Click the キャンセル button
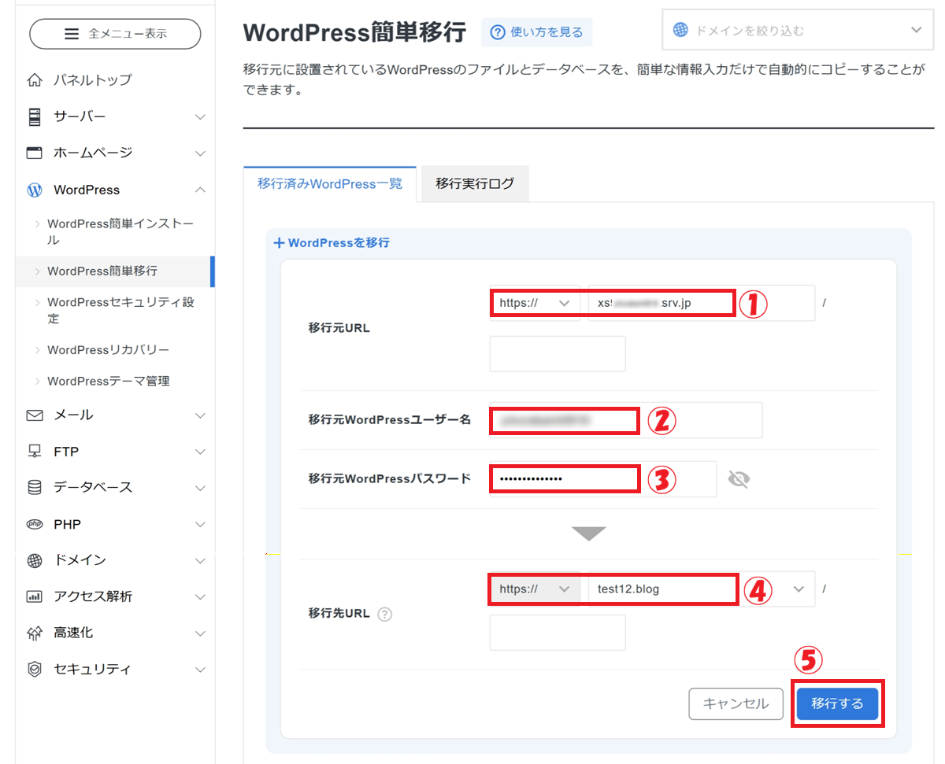945x764 pixels. pyautogui.click(x=736, y=703)
